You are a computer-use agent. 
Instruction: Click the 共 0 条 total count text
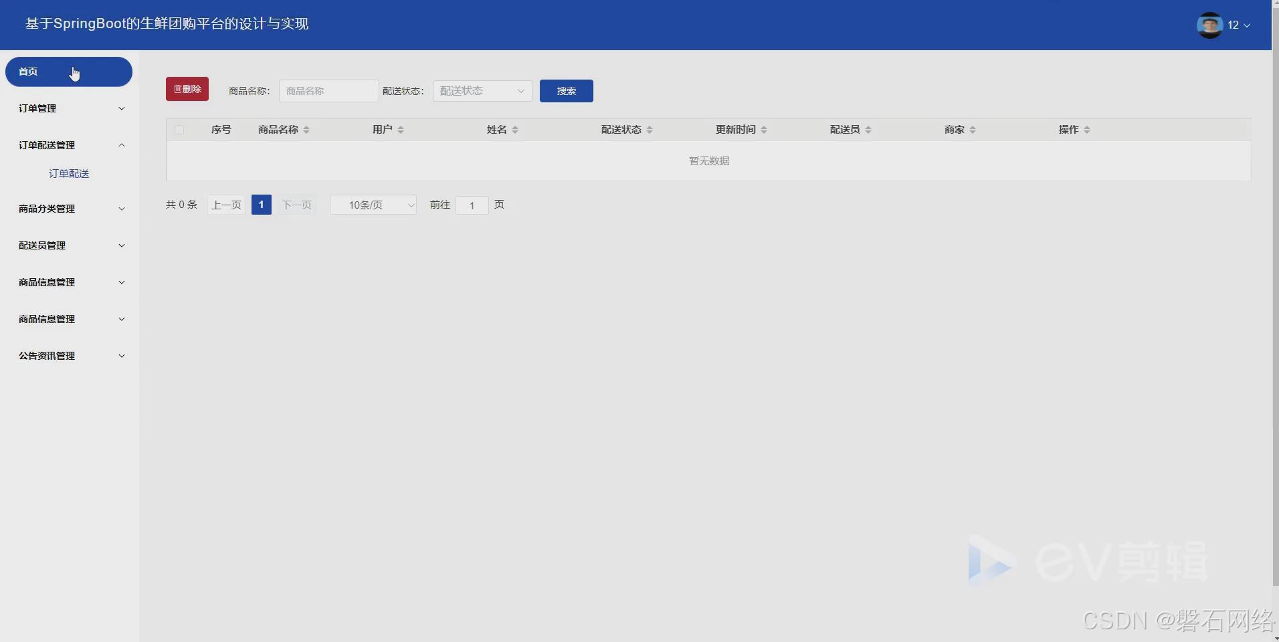181,205
